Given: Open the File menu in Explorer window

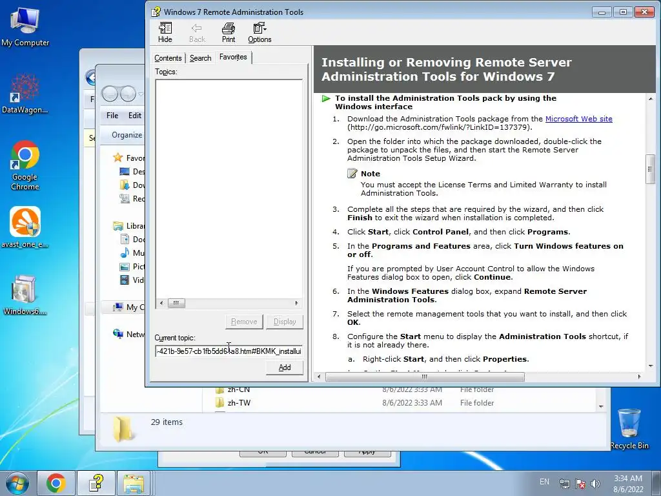Looking at the screenshot, I should [x=112, y=116].
